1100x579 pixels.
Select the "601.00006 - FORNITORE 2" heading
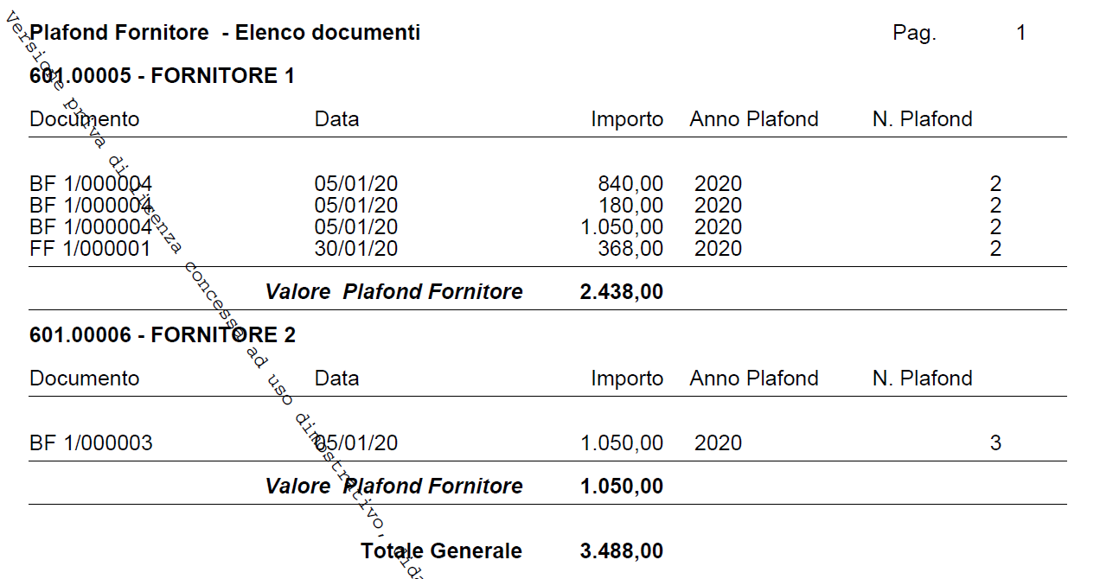click(162, 335)
